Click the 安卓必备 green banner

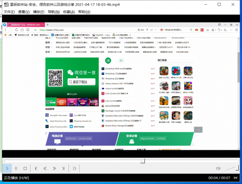[155, 139]
